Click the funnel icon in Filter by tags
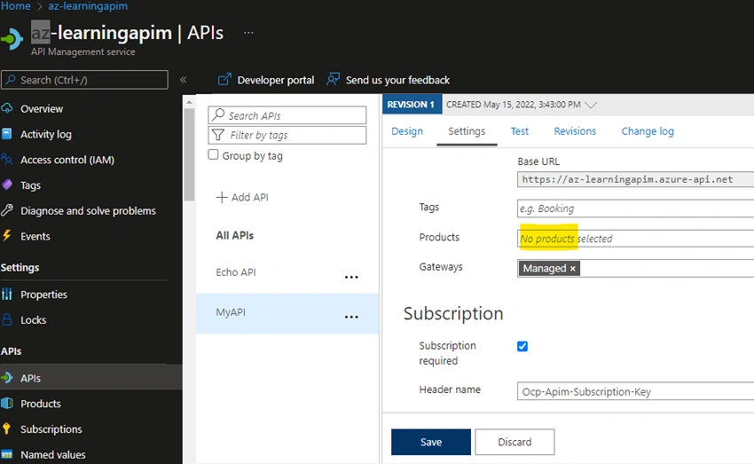 tap(218, 135)
